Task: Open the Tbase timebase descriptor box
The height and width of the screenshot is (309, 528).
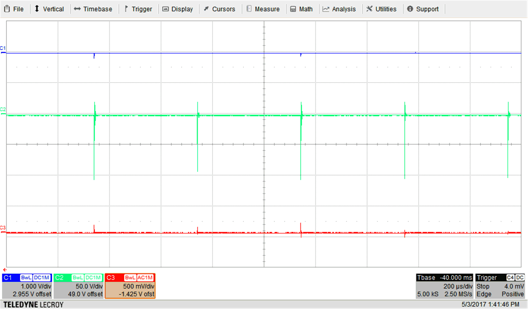Action: 444,286
